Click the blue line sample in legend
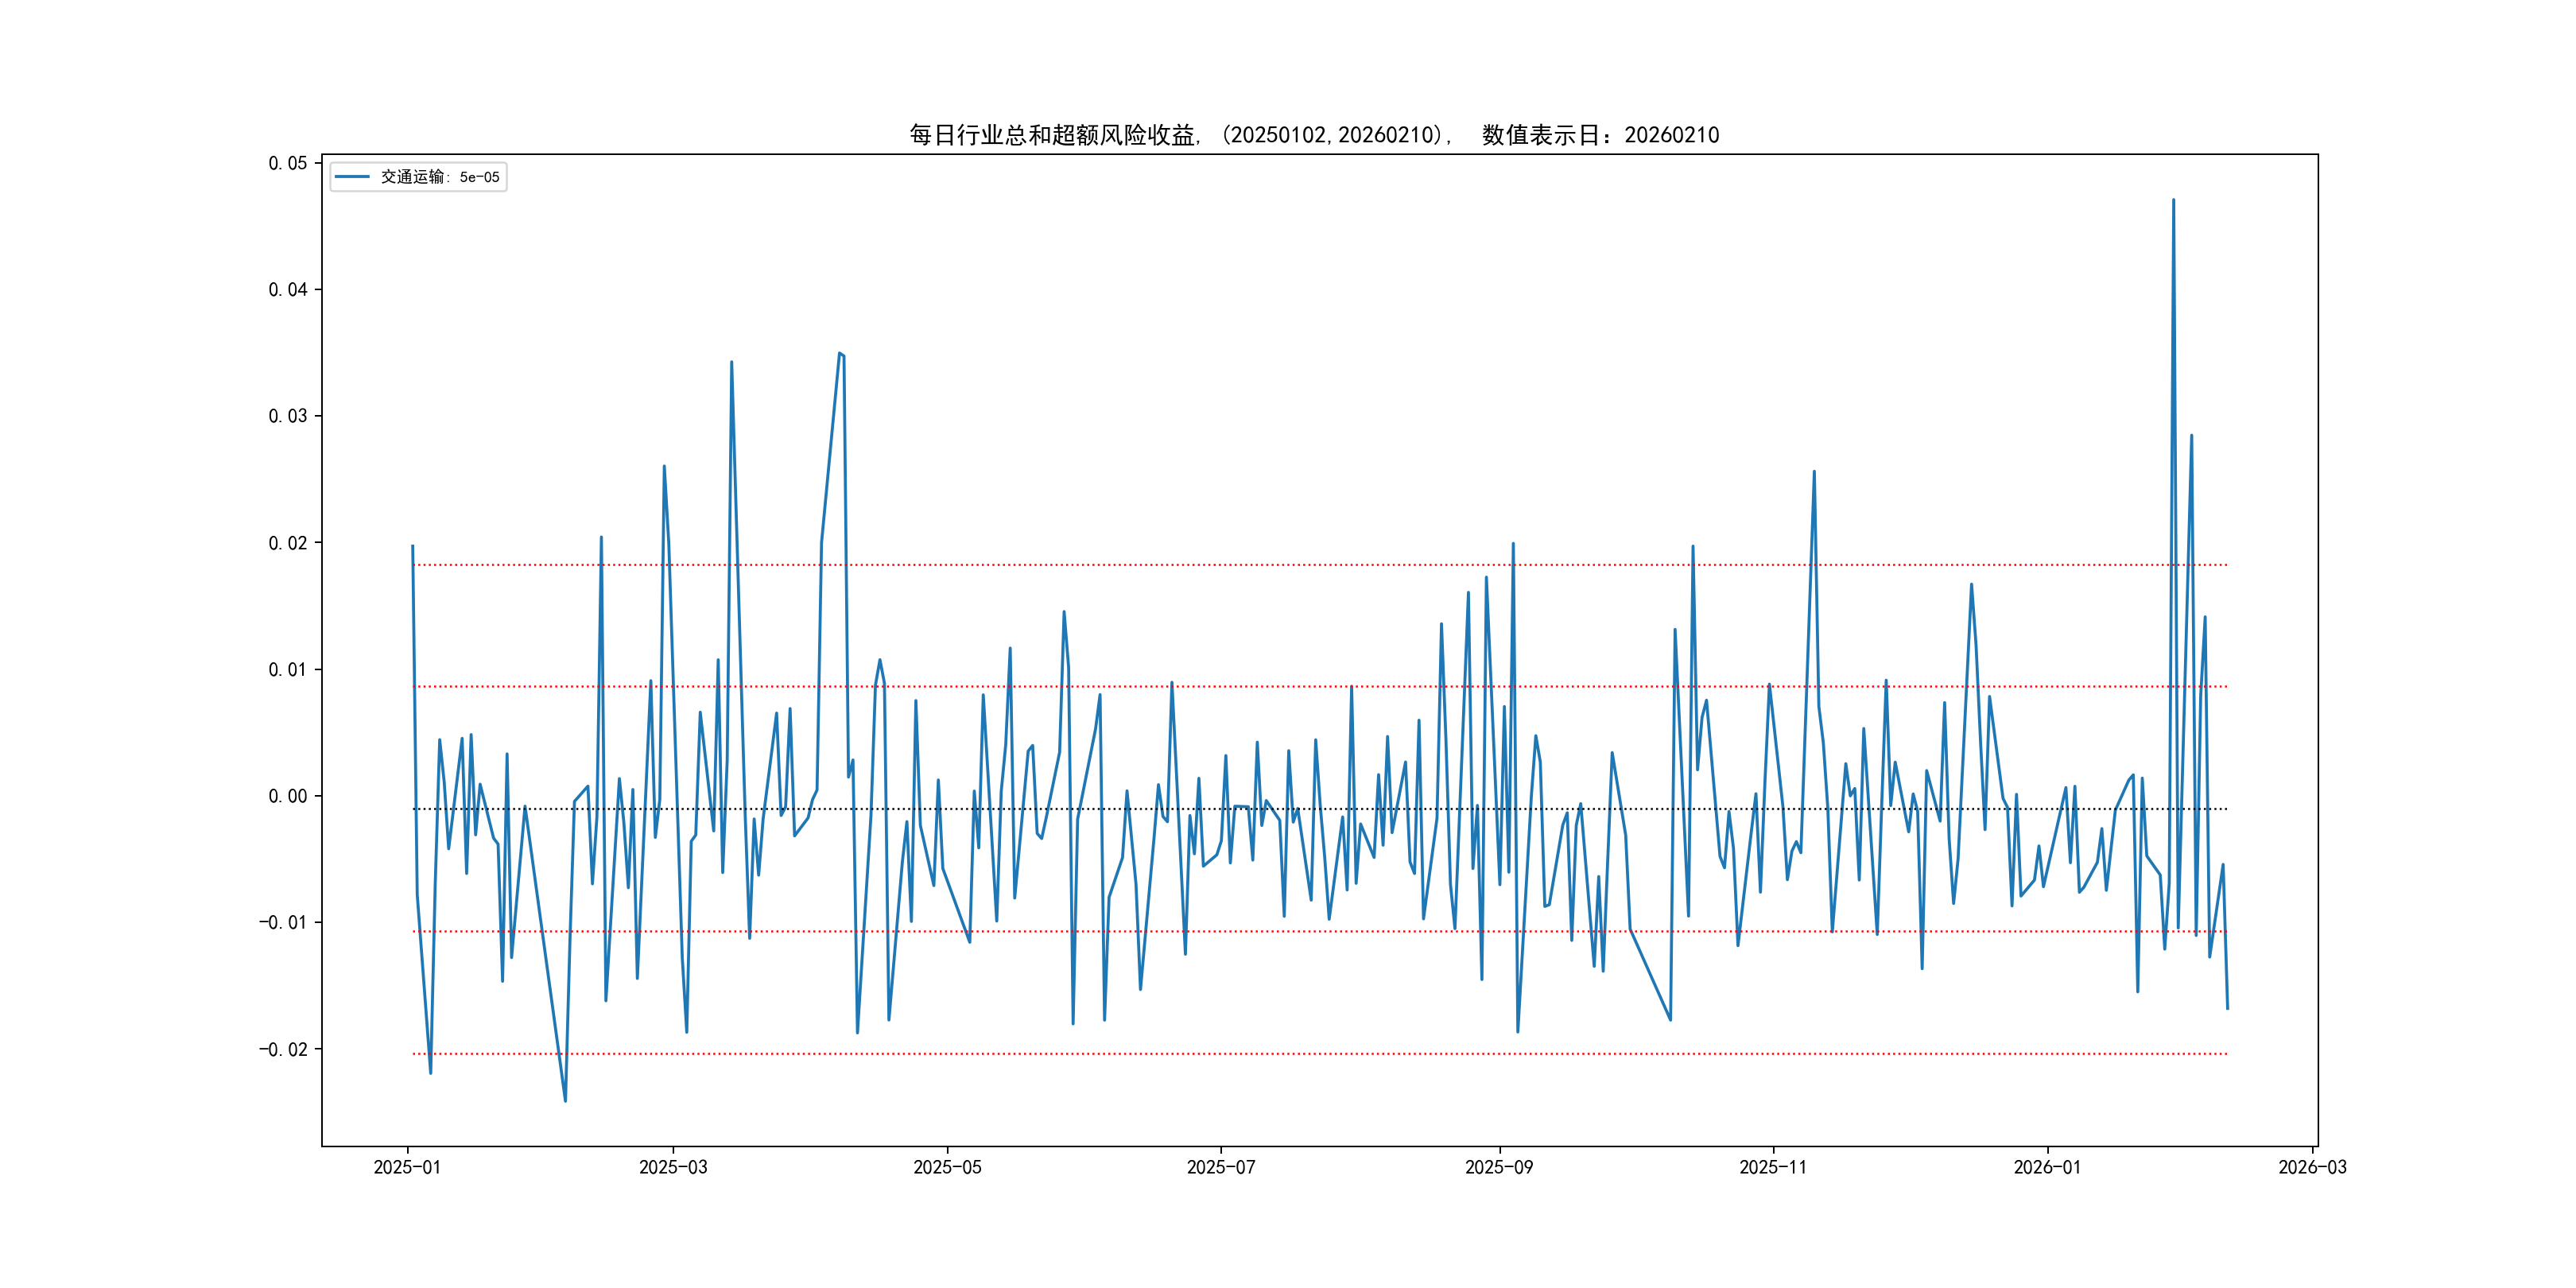Image resolution: width=2576 pixels, height=1288 pixels. (x=352, y=177)
